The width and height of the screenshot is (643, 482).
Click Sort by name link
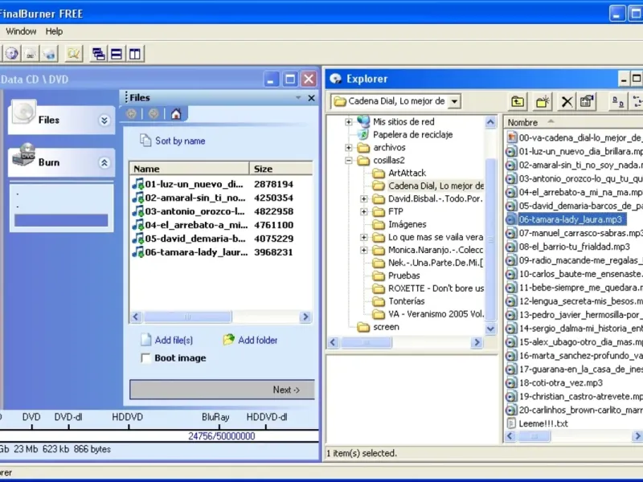click(x=172, y=141)
